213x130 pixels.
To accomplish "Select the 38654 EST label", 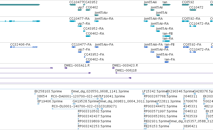I will [42, 96].
